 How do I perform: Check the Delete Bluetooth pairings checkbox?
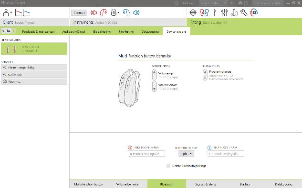168,166
